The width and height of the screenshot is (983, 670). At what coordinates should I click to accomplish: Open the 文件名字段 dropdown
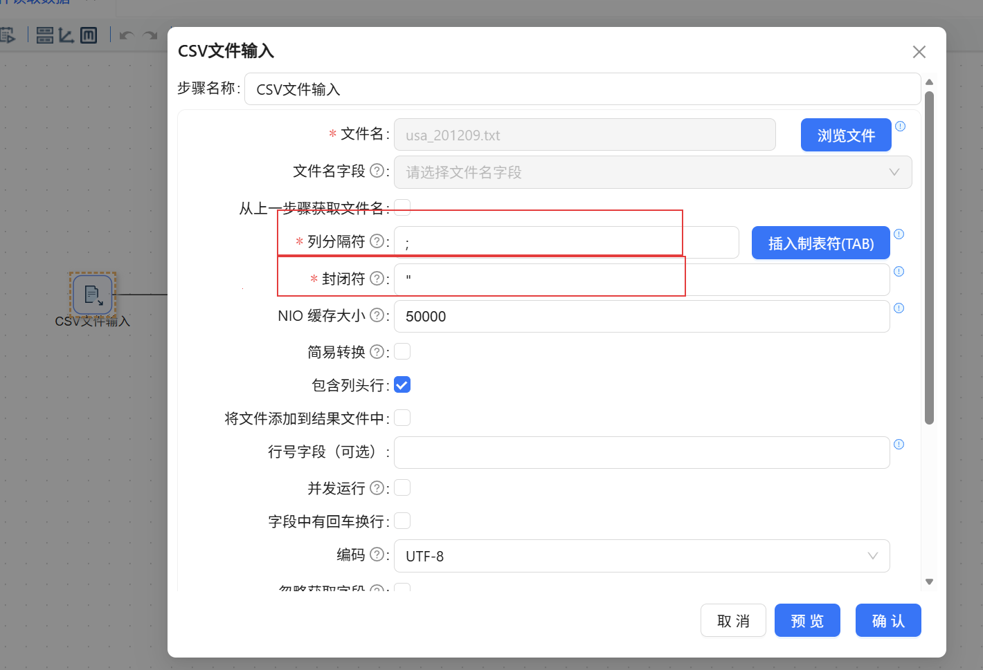(653, 172)
